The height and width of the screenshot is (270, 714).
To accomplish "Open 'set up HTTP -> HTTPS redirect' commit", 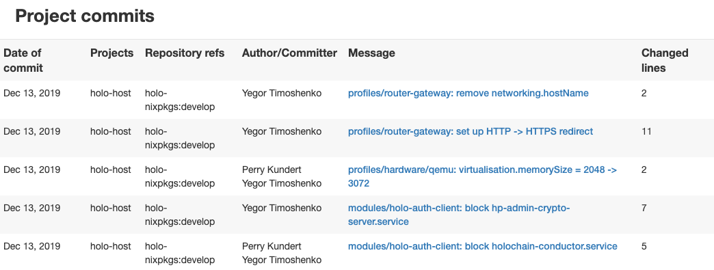I will [x=471, y=132].
